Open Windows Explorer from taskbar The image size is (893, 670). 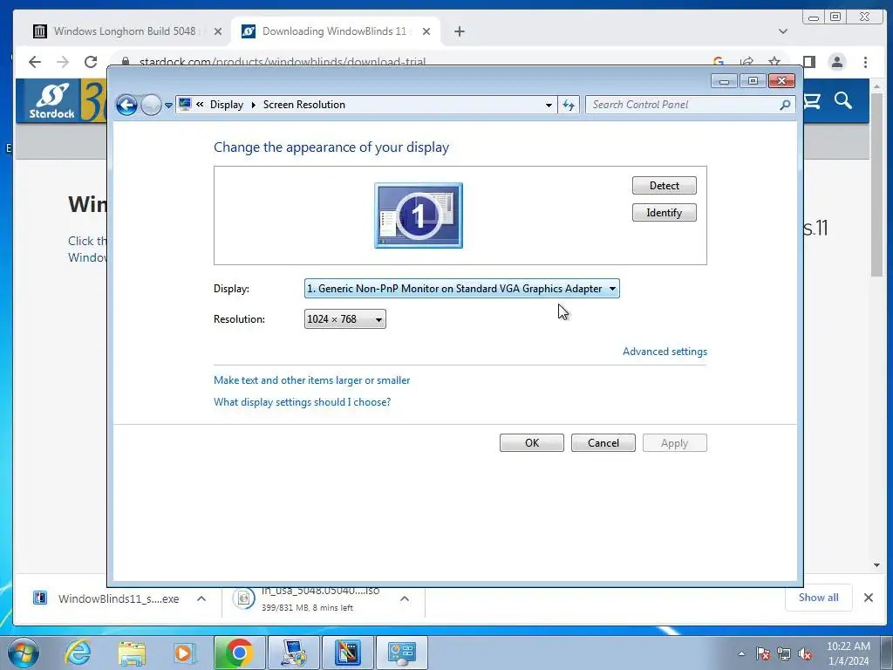(x=132, y=653)
